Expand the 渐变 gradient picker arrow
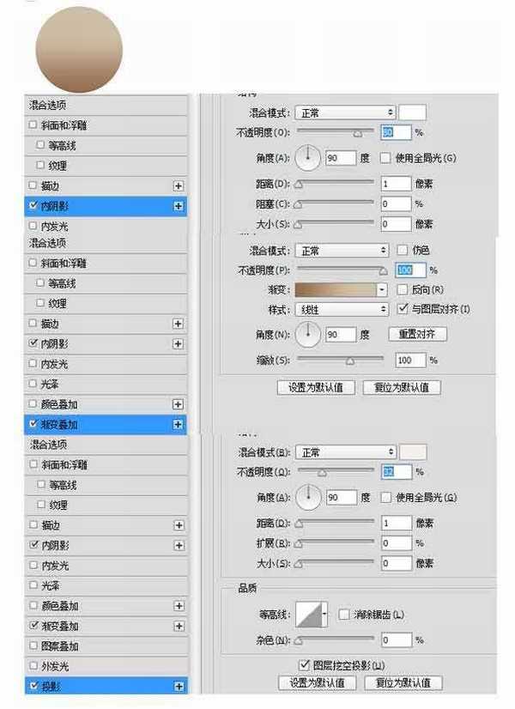This screenshot has width=515, height=709. (383, 290)
